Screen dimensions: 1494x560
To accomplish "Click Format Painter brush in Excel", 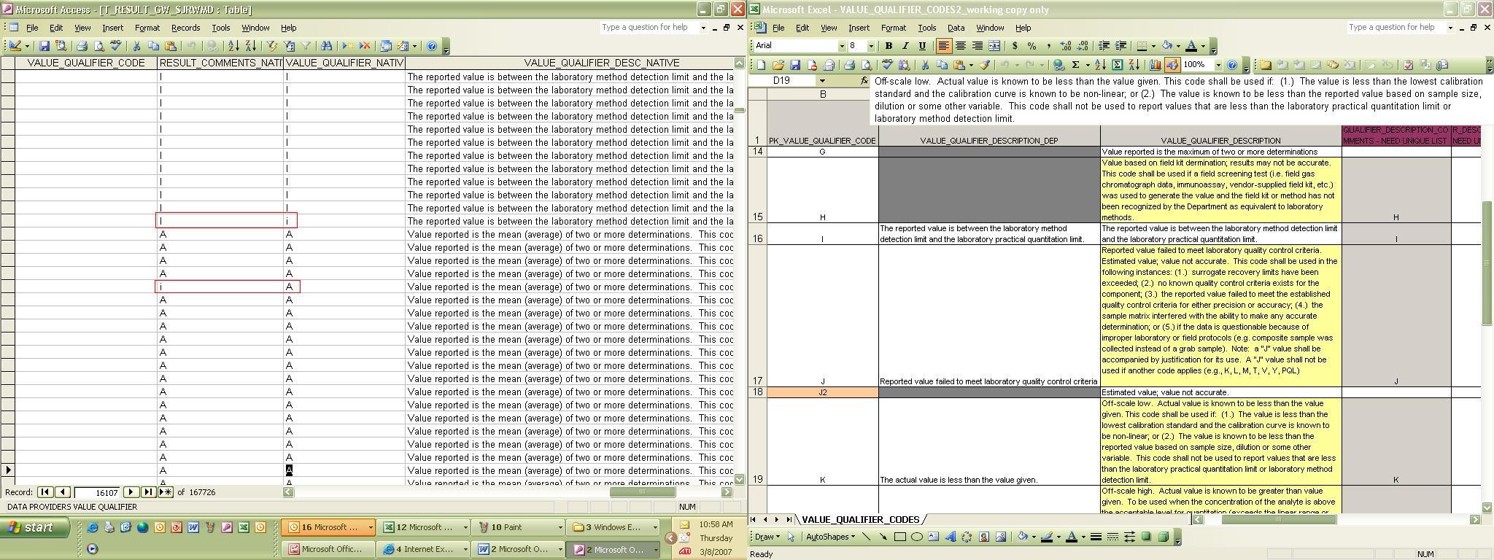I will click(x=985, y=65).
